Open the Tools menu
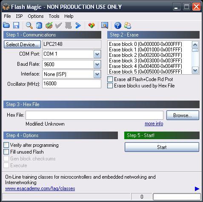 click(x=54, y=16)
